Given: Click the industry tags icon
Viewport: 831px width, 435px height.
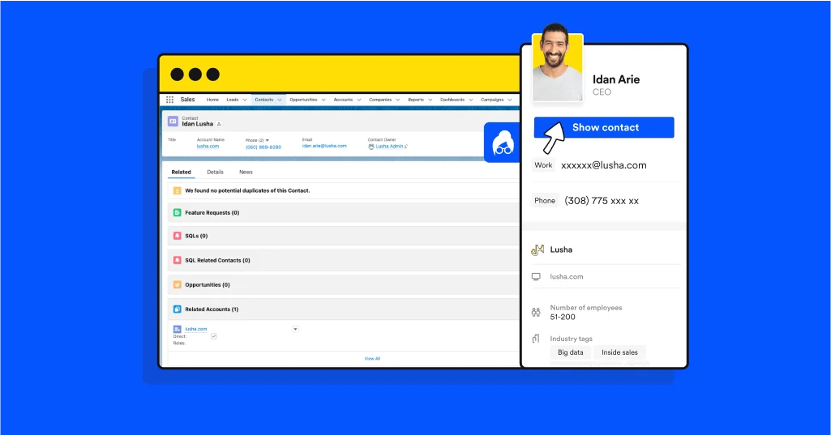Looking at the screenshot, I should 536,339.
